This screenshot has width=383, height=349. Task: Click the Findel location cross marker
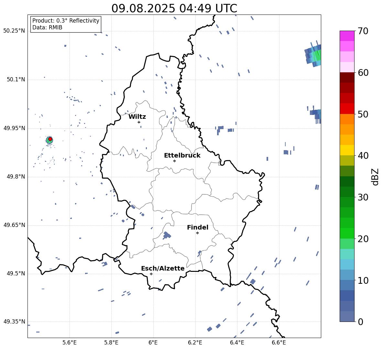[x=197, y=233]
